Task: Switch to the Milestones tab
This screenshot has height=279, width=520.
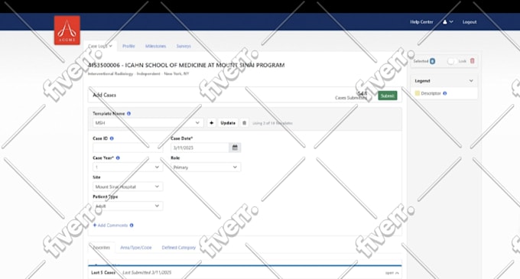Action: click(x=155, y=46)
